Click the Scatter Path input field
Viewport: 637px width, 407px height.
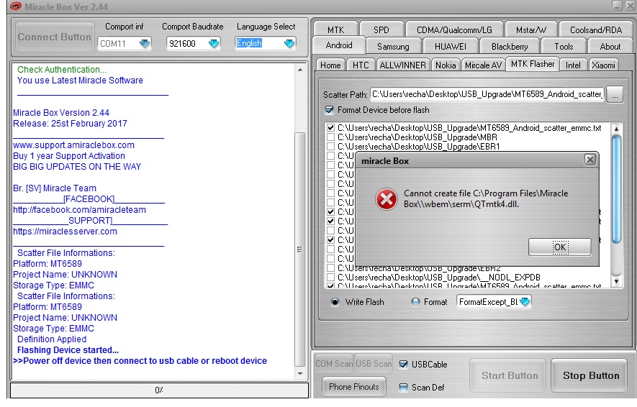[x=487, y=94]
